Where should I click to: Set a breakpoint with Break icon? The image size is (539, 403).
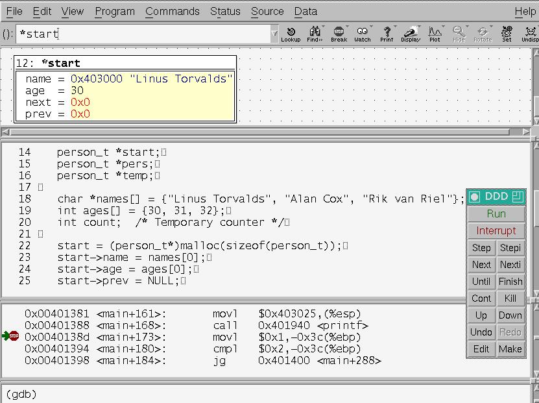339,34
